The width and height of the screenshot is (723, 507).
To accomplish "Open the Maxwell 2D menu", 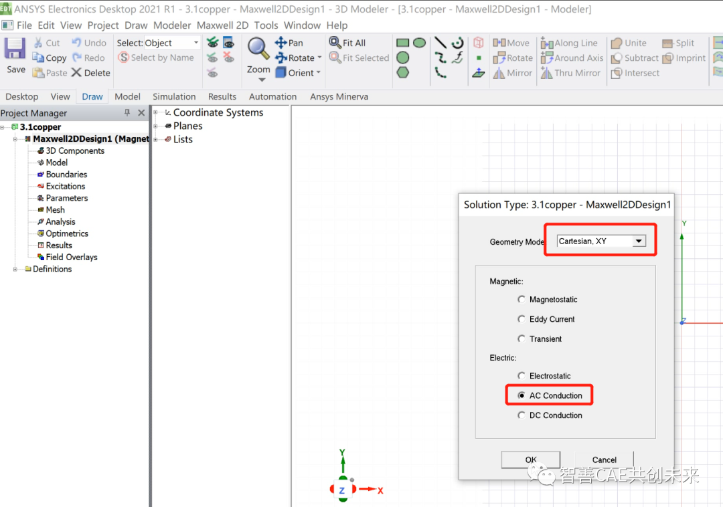I will click(222, 25).
